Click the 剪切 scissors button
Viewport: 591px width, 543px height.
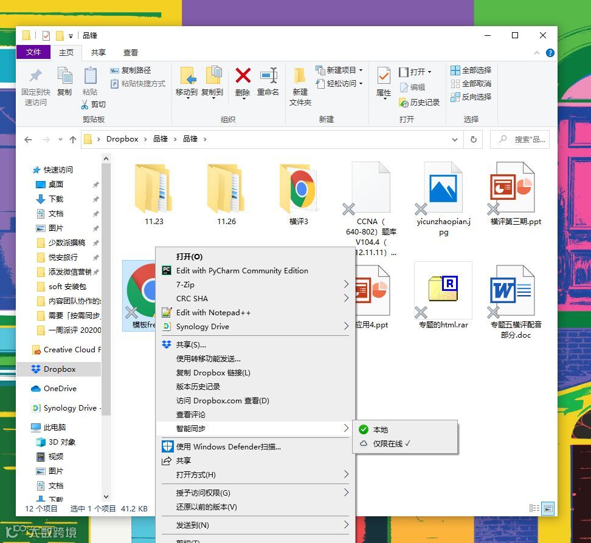pos(94,104)
